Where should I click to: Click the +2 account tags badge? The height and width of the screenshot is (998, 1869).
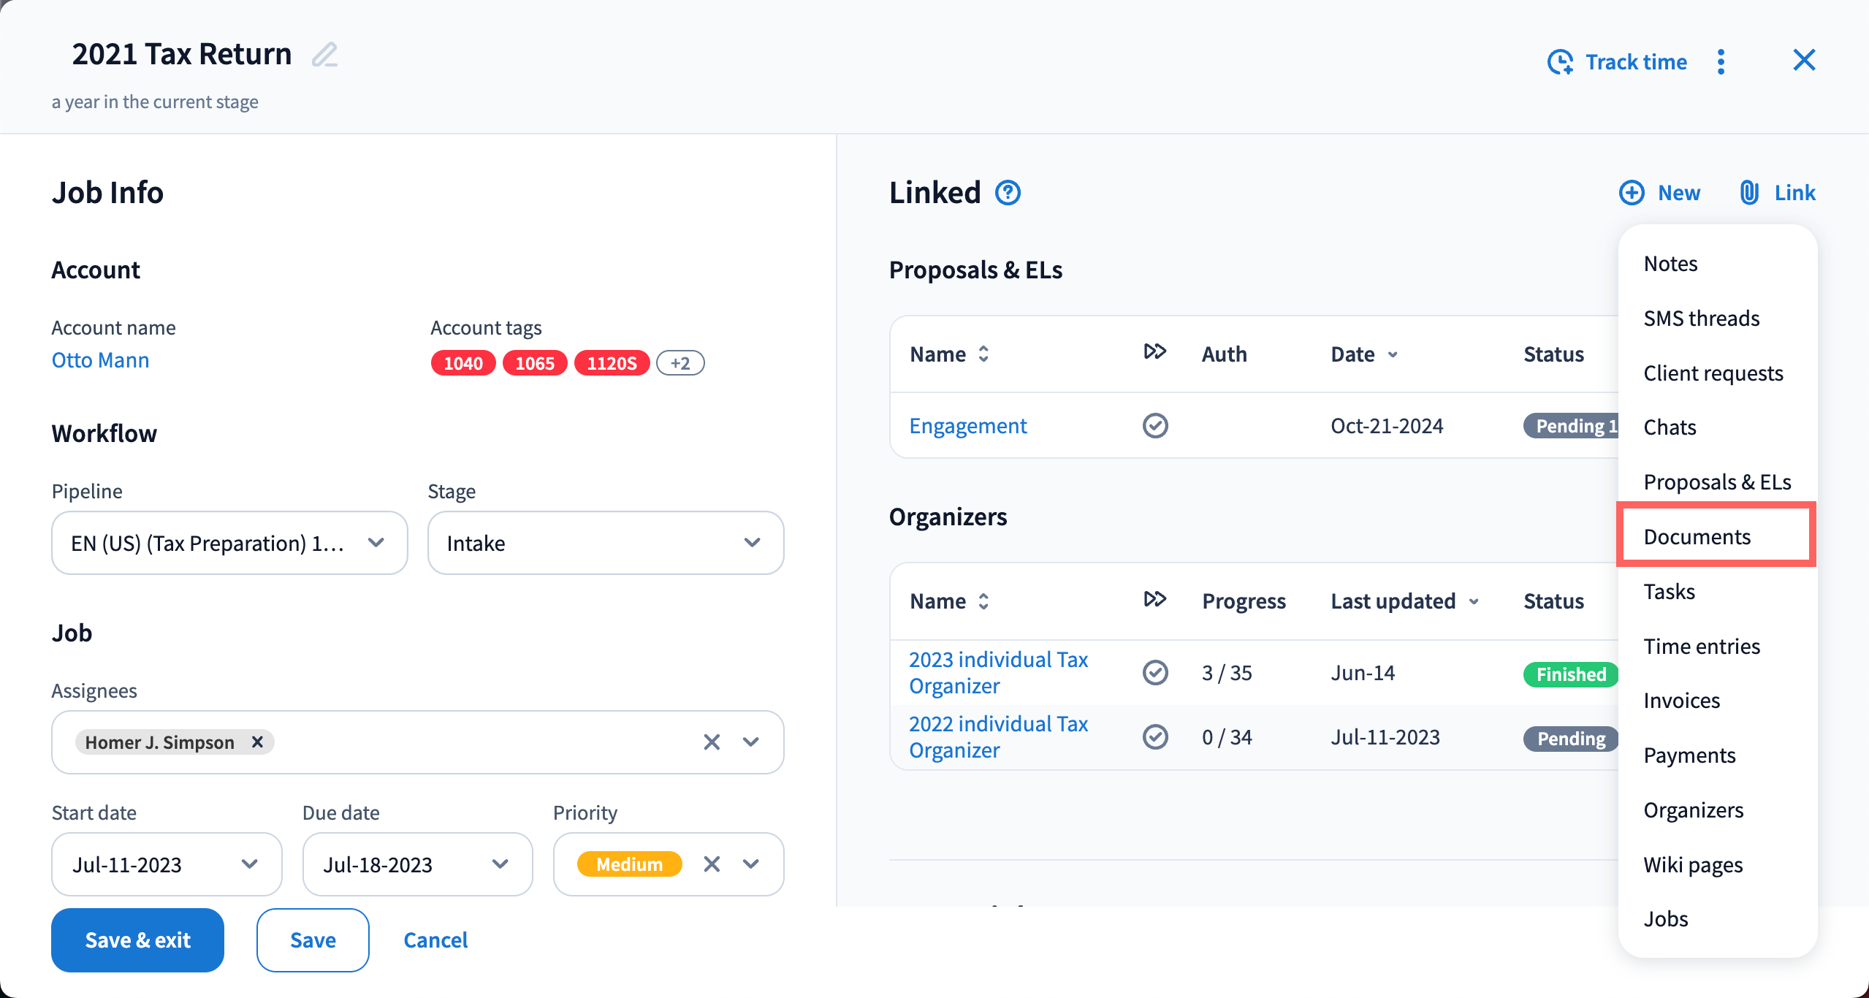680,363
